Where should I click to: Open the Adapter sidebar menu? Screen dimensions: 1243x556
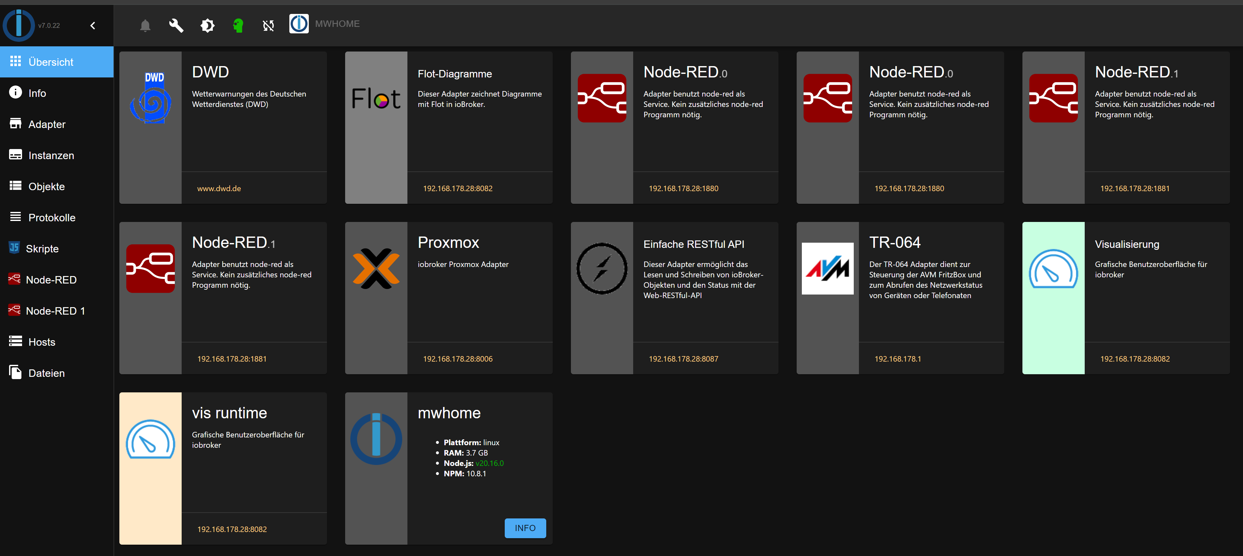(x=46, y=124)
